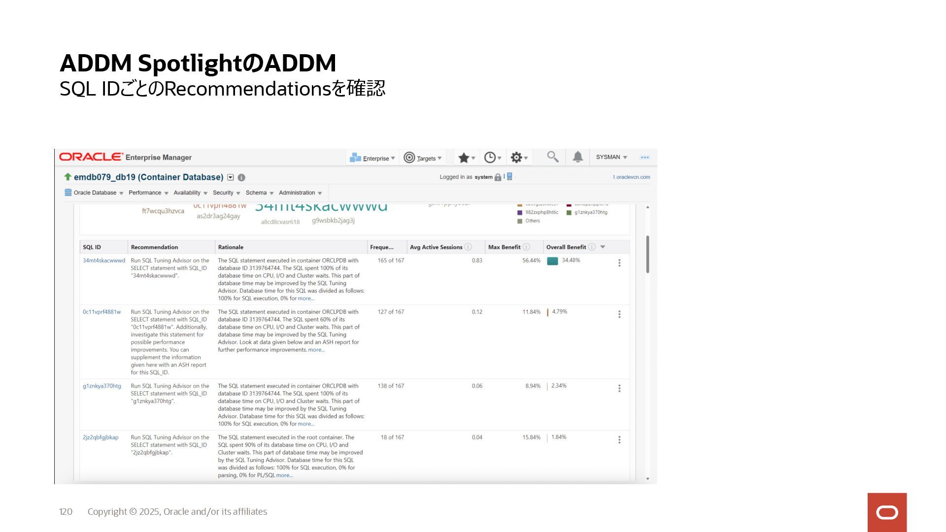Expand more… link in 34mt4skacwwwd rationale
Viewport: 946px width, 532px height.
pos(306,299)
